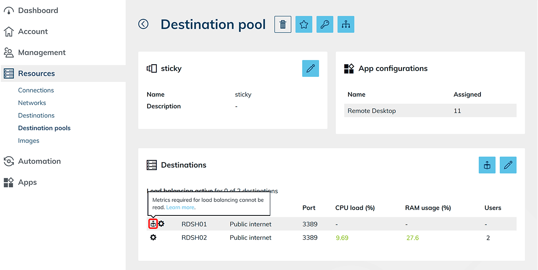
Task: Delete the destination pool via trash icon
Action: [283, 24]
